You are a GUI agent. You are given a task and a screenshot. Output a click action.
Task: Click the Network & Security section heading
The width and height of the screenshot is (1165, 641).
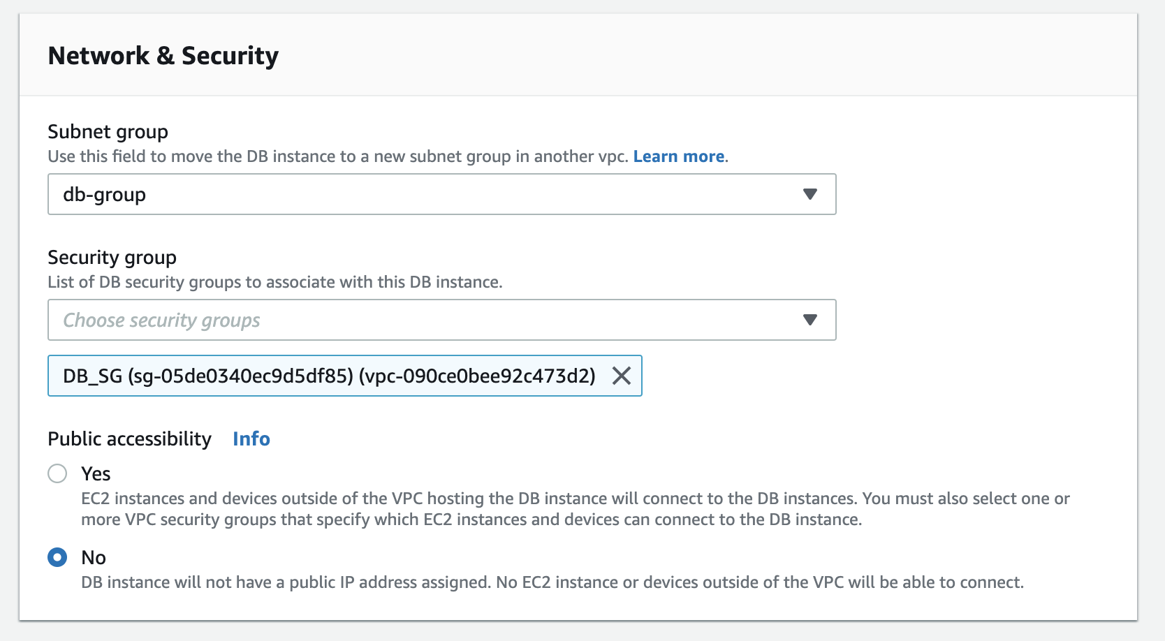[x=163, y=56]
